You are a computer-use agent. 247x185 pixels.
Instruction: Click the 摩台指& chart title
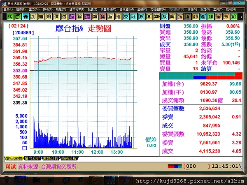click(69, 29)
